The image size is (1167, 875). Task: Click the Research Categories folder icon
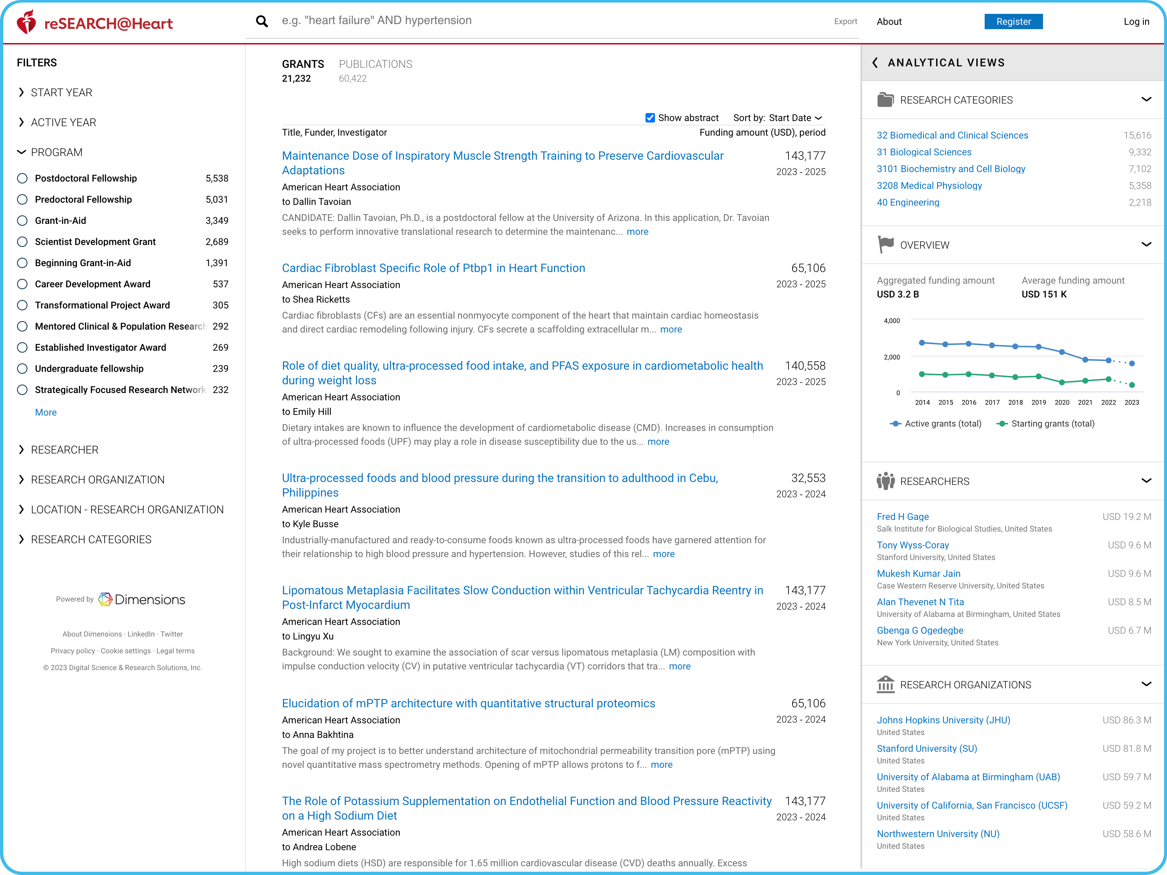tap(885, 100)
